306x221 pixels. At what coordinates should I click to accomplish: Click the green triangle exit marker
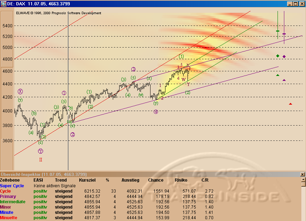pyautogui.click(x=278, y=75)
